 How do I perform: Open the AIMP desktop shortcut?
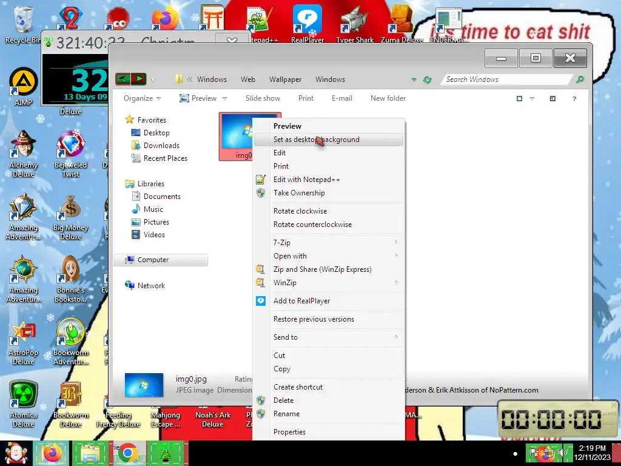pos(24,87)
